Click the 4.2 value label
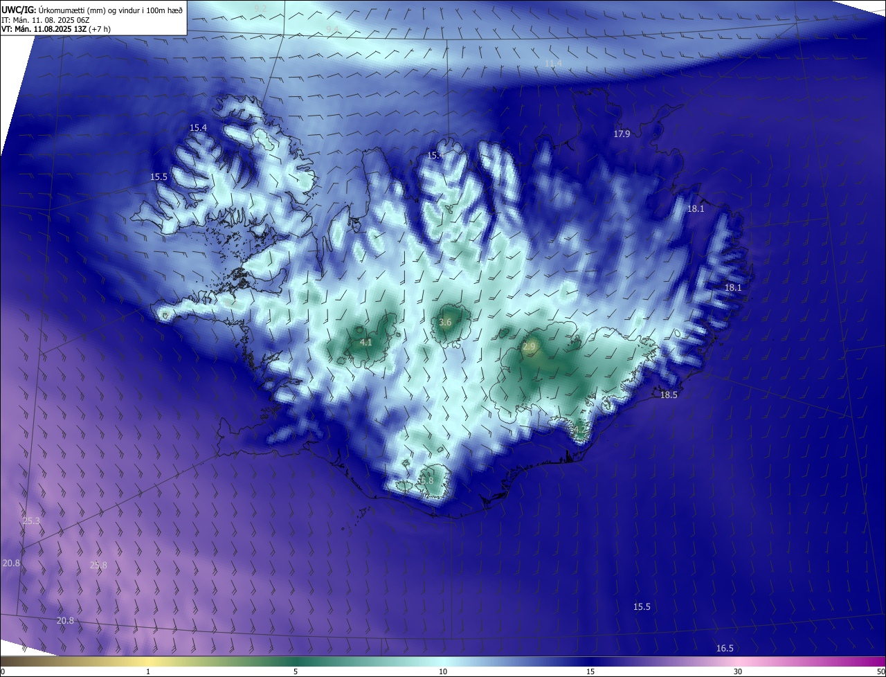 (580, 430)
